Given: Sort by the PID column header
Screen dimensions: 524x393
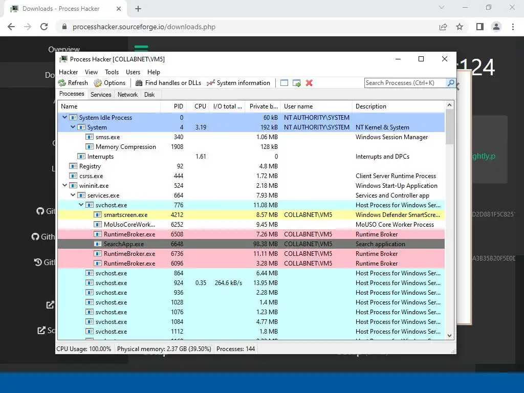Looking at the screenshot, I should coord(173,106).
